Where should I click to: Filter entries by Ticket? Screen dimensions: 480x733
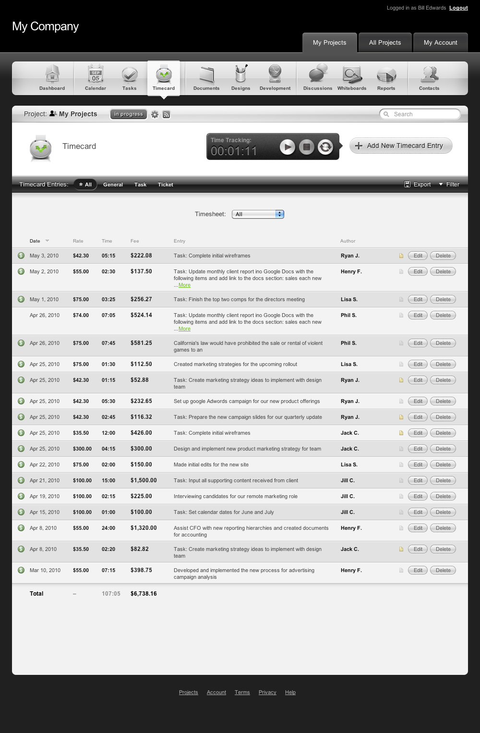[x=165, y=184]
